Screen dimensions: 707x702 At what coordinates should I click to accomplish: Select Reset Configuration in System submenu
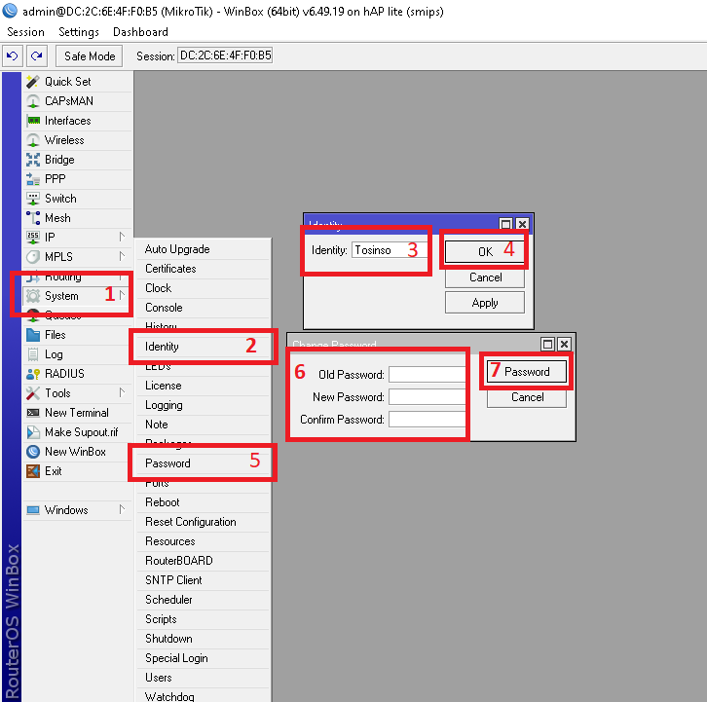pos(190,522)
